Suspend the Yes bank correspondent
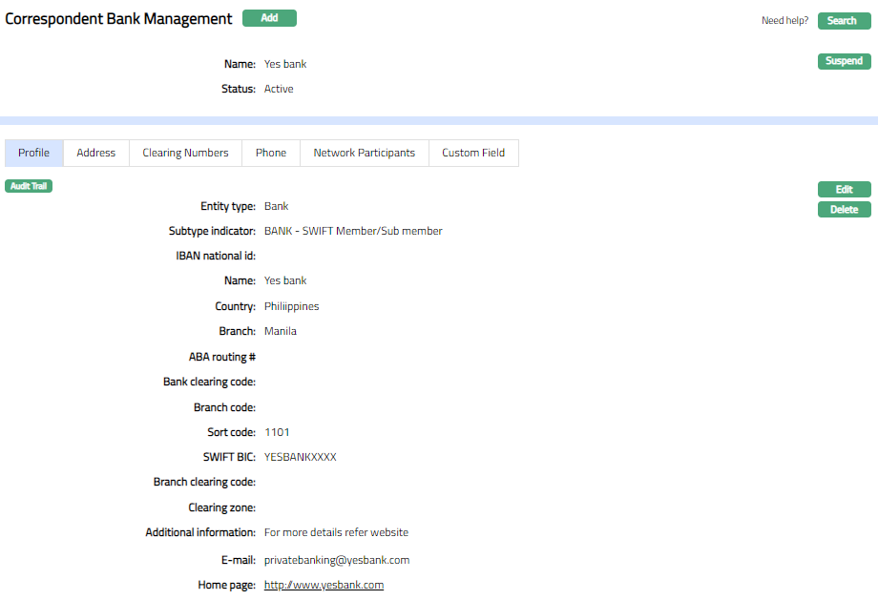 click(x=844, y=62)
